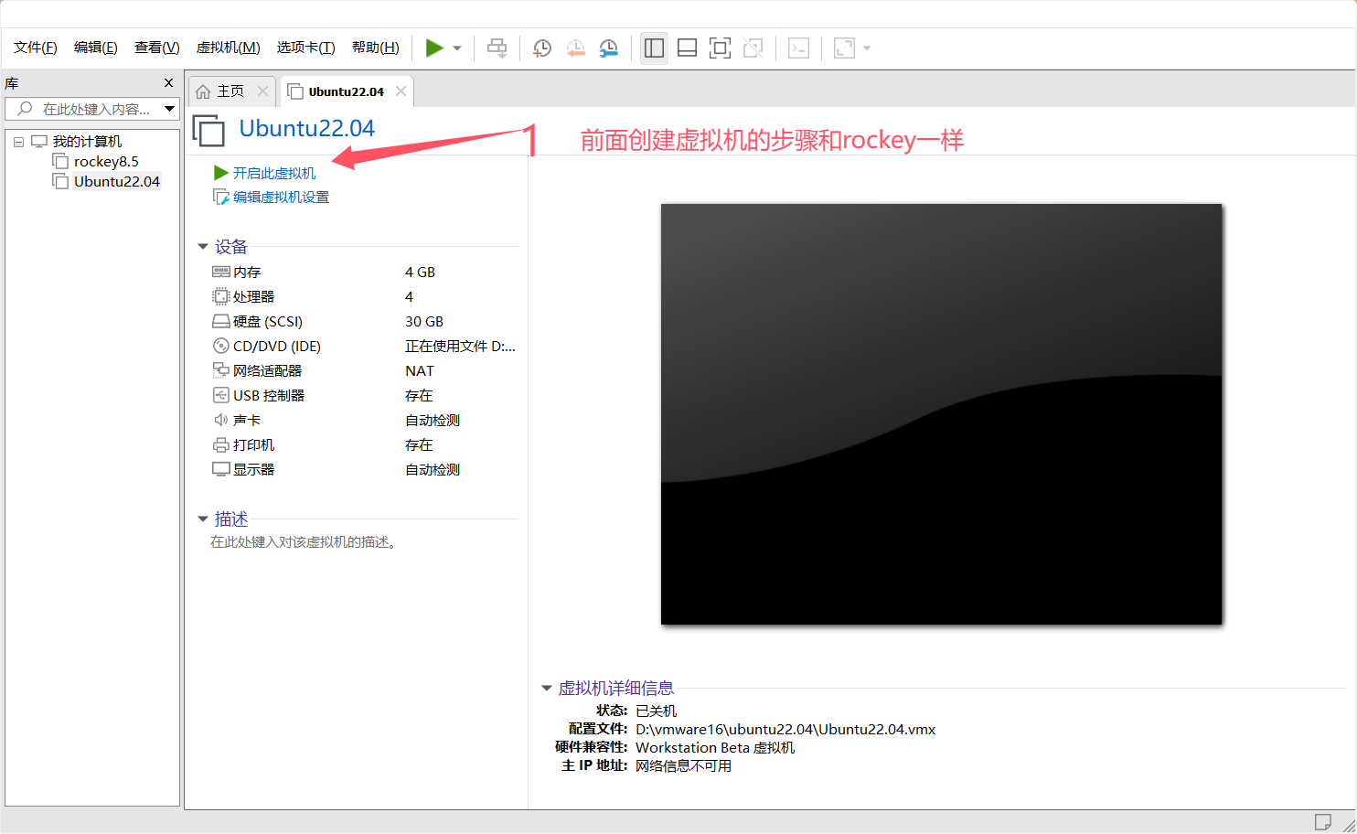This screenshot has height=834, width=1357.
Task: Take a snapshot of the virtual machine
Action: coord(542,48)
